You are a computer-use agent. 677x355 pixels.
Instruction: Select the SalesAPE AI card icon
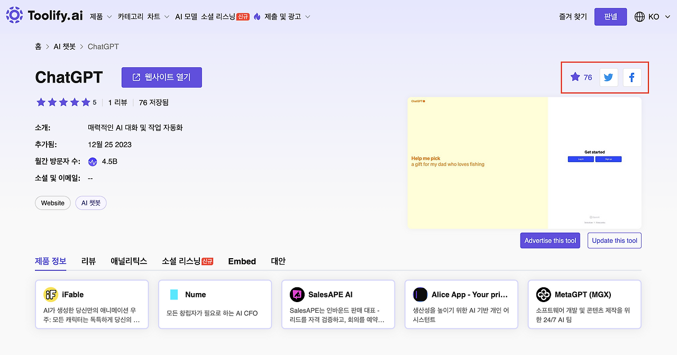297,294
